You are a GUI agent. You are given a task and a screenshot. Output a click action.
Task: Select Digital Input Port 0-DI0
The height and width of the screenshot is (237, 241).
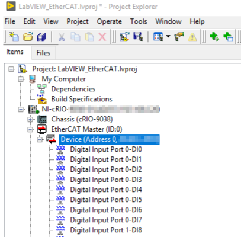point(106,149)
